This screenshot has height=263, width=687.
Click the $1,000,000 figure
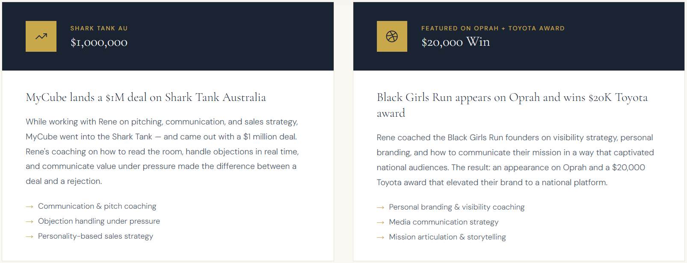(x=99, y=42)
